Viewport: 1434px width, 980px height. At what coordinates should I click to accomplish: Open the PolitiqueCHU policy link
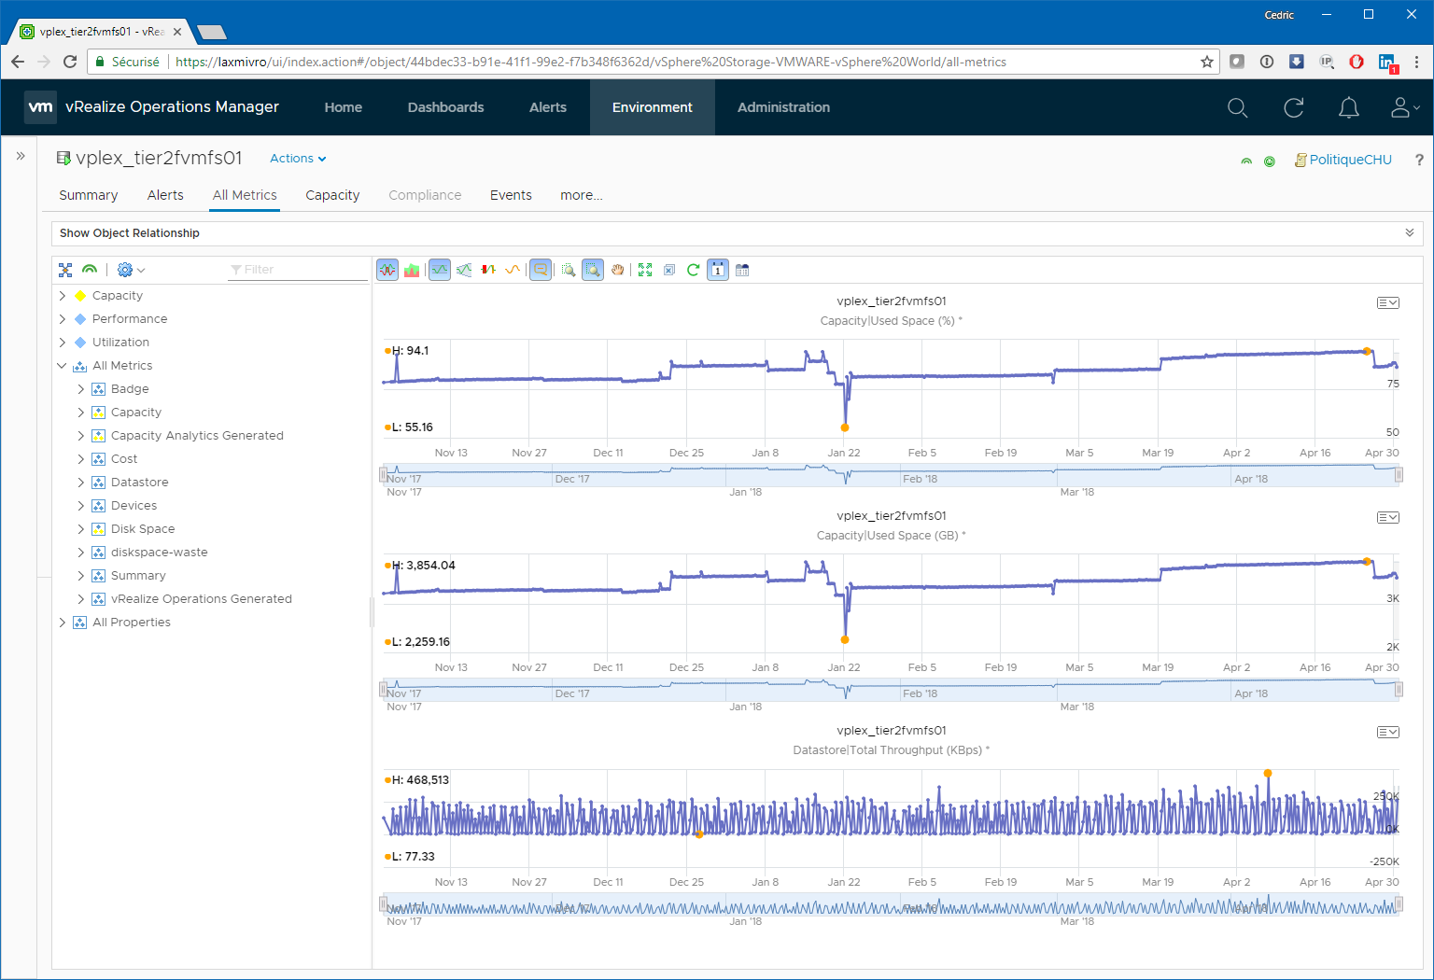tap(1349, 160)
